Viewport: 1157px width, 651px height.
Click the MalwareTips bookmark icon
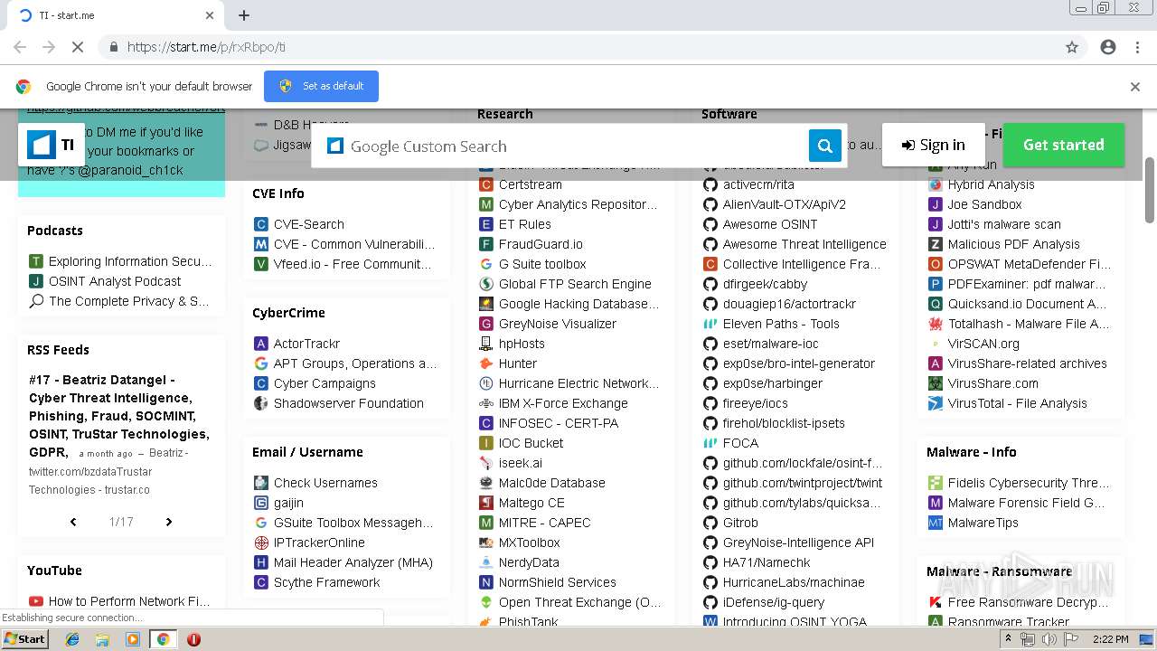click(936, 523)
